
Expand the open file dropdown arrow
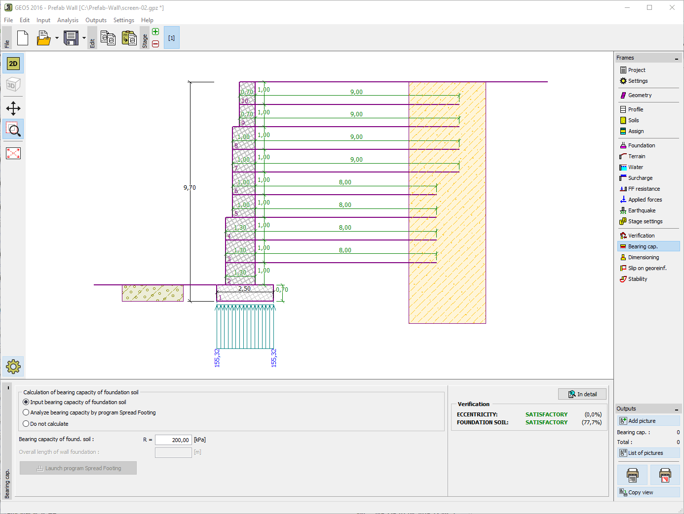click(57, 38)
